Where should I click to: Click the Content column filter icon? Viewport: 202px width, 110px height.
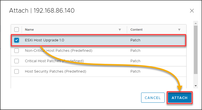coord(179,30)
